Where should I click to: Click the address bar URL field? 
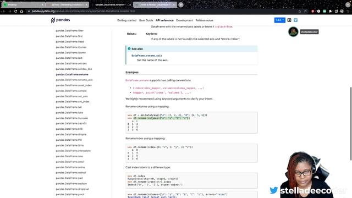162,11
